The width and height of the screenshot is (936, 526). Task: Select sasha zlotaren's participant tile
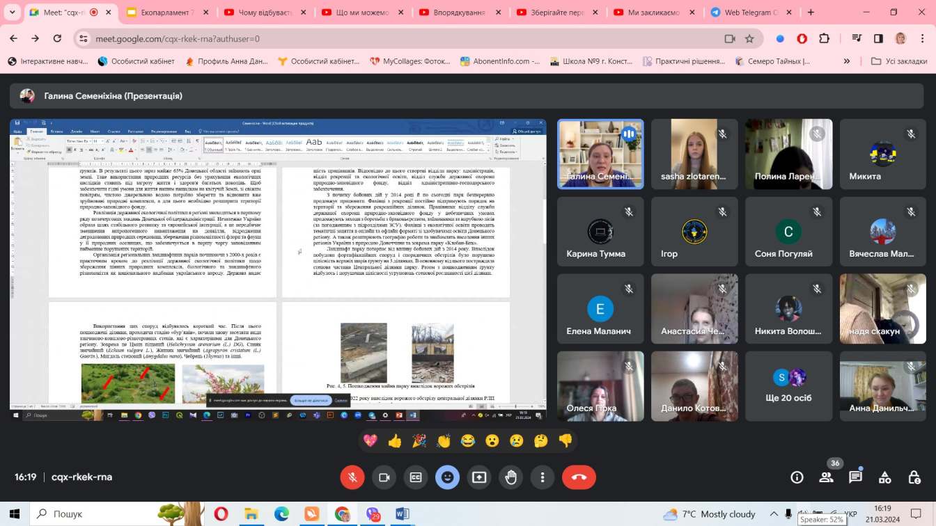(694, 154)
